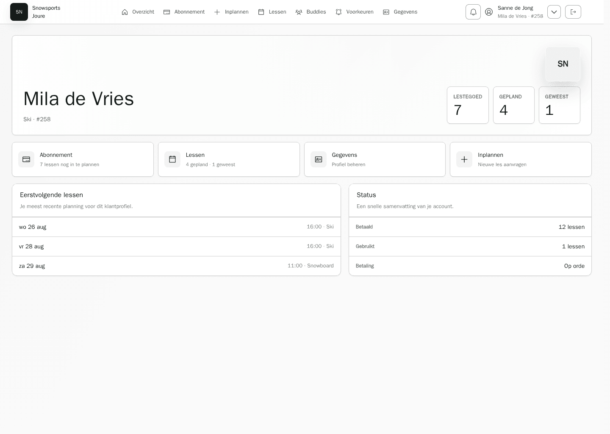Click the ID card icon in Gegevens tile
Image resolution: width=610 pixels, height=434 pixels.
[x=319, y=159]
